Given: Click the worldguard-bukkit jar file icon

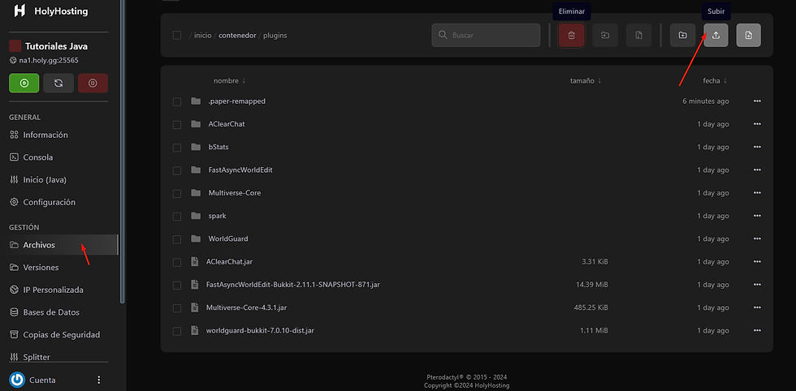Looking at the screenshot, I should [x=194, y=330].
